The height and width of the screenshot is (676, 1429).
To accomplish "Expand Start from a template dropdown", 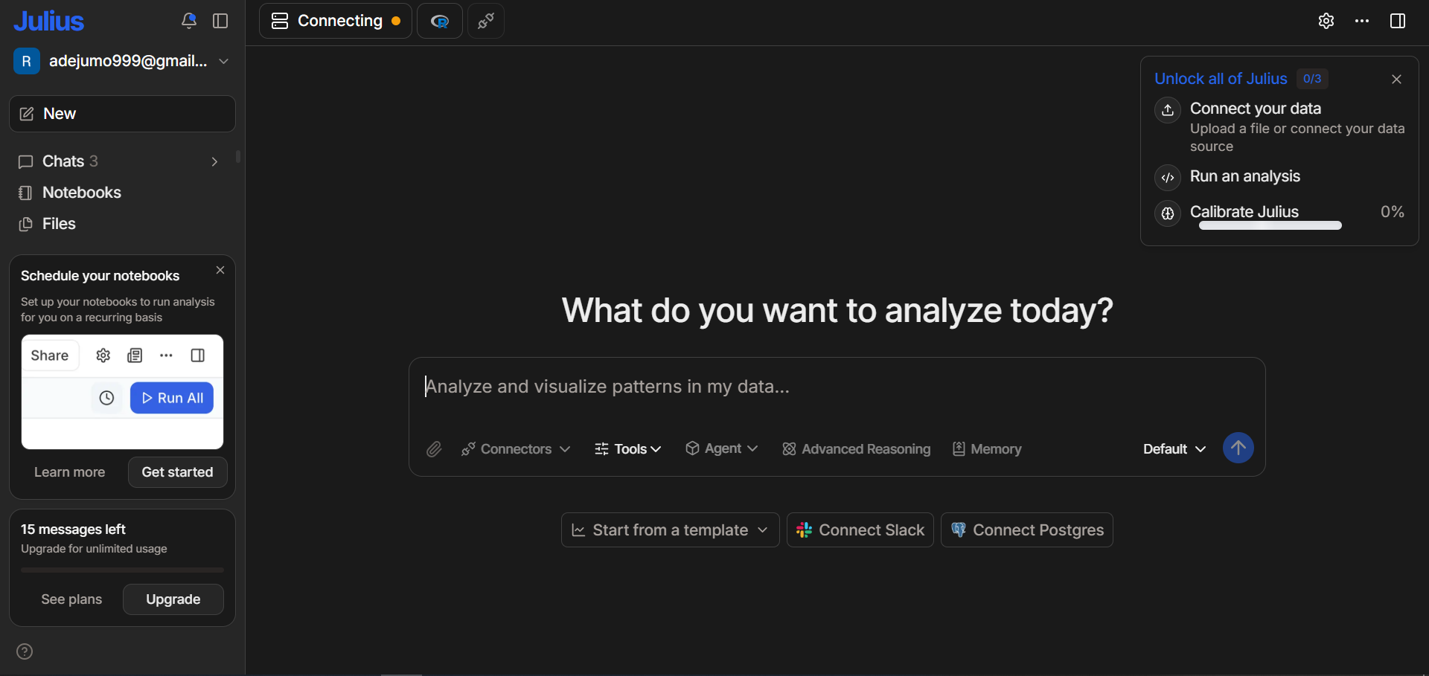I will (x=670, y=530).
